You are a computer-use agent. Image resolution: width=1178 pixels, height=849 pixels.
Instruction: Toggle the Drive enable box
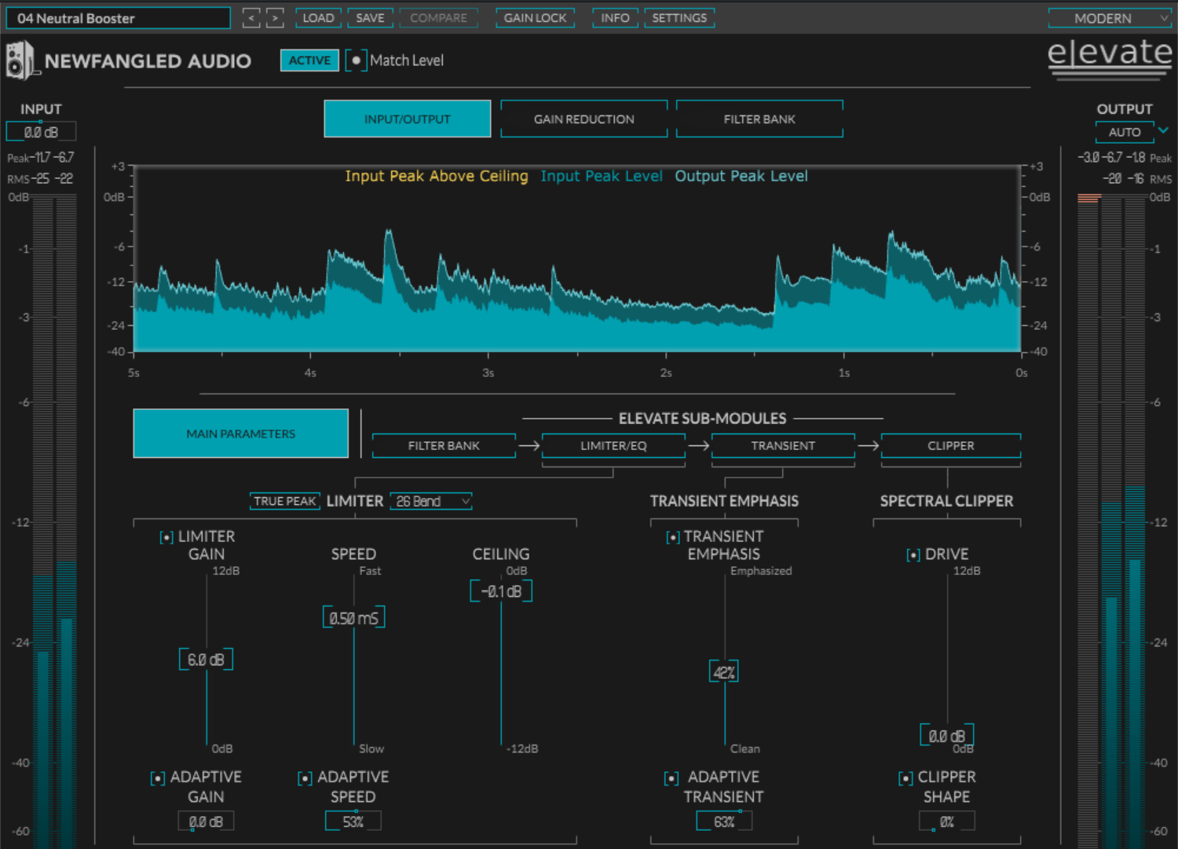pos(913,555)
